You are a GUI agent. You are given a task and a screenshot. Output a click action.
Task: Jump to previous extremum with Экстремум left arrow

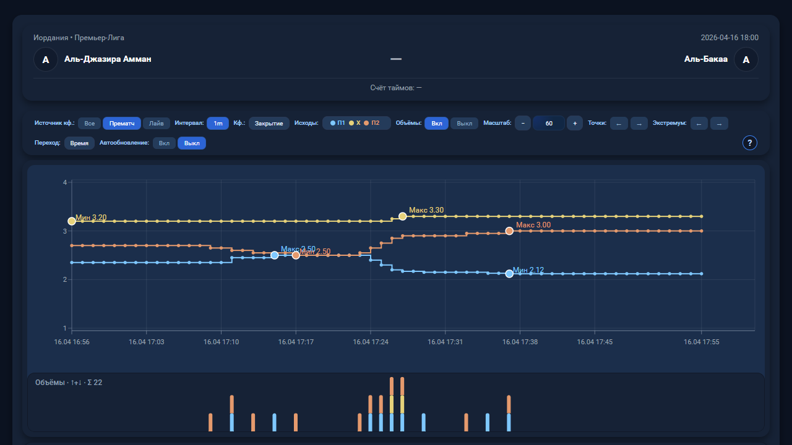699,124
